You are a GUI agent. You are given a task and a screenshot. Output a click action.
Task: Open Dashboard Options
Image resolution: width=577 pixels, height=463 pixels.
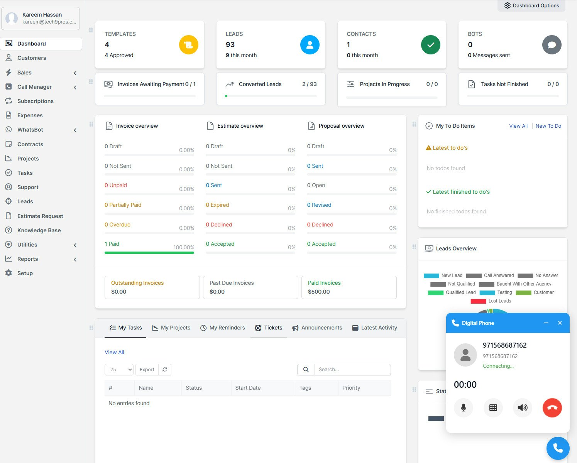pos(531,5)
